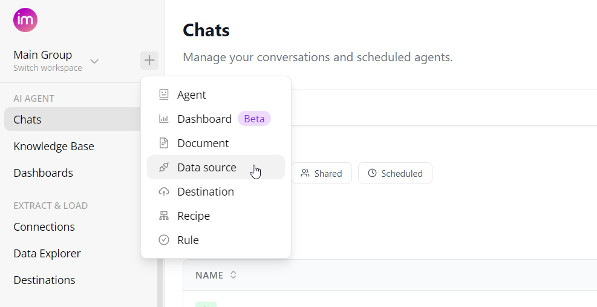The width and height of the screenshot is (597, 307).
Task: Click the Document file icon
Action: tap(164, 144)
